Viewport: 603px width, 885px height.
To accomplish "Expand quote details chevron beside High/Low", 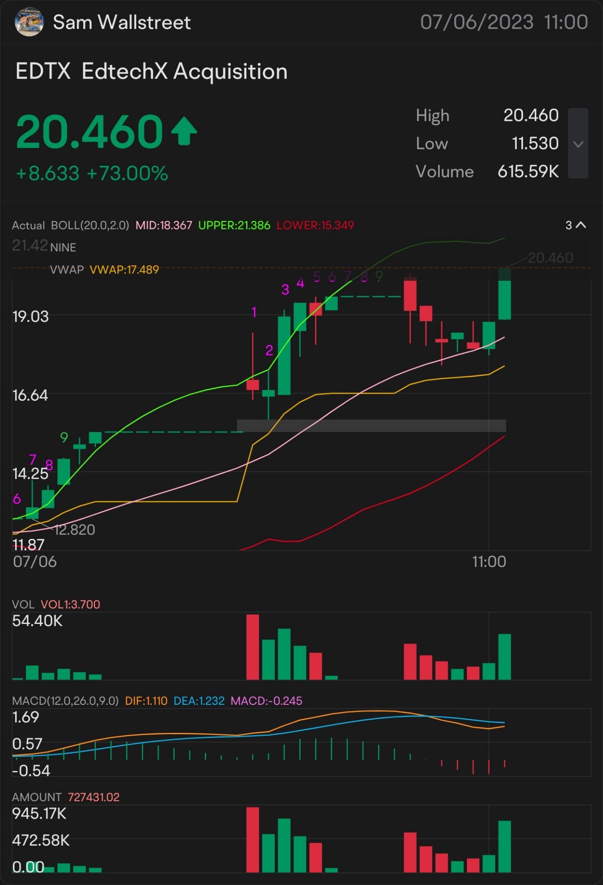I will point(578,143).
